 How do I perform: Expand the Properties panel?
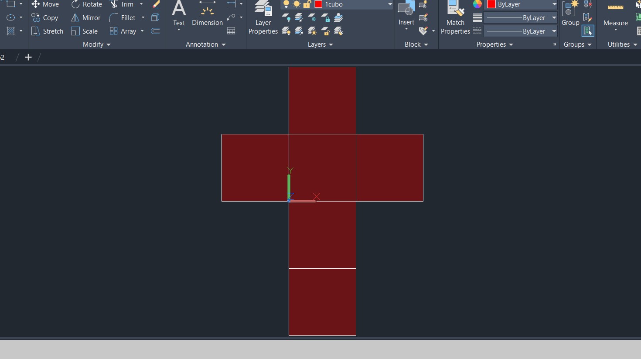point(495,44)
